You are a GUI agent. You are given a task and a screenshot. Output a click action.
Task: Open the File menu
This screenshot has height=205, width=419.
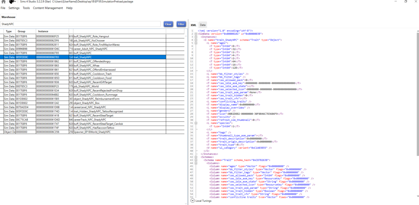3,8
